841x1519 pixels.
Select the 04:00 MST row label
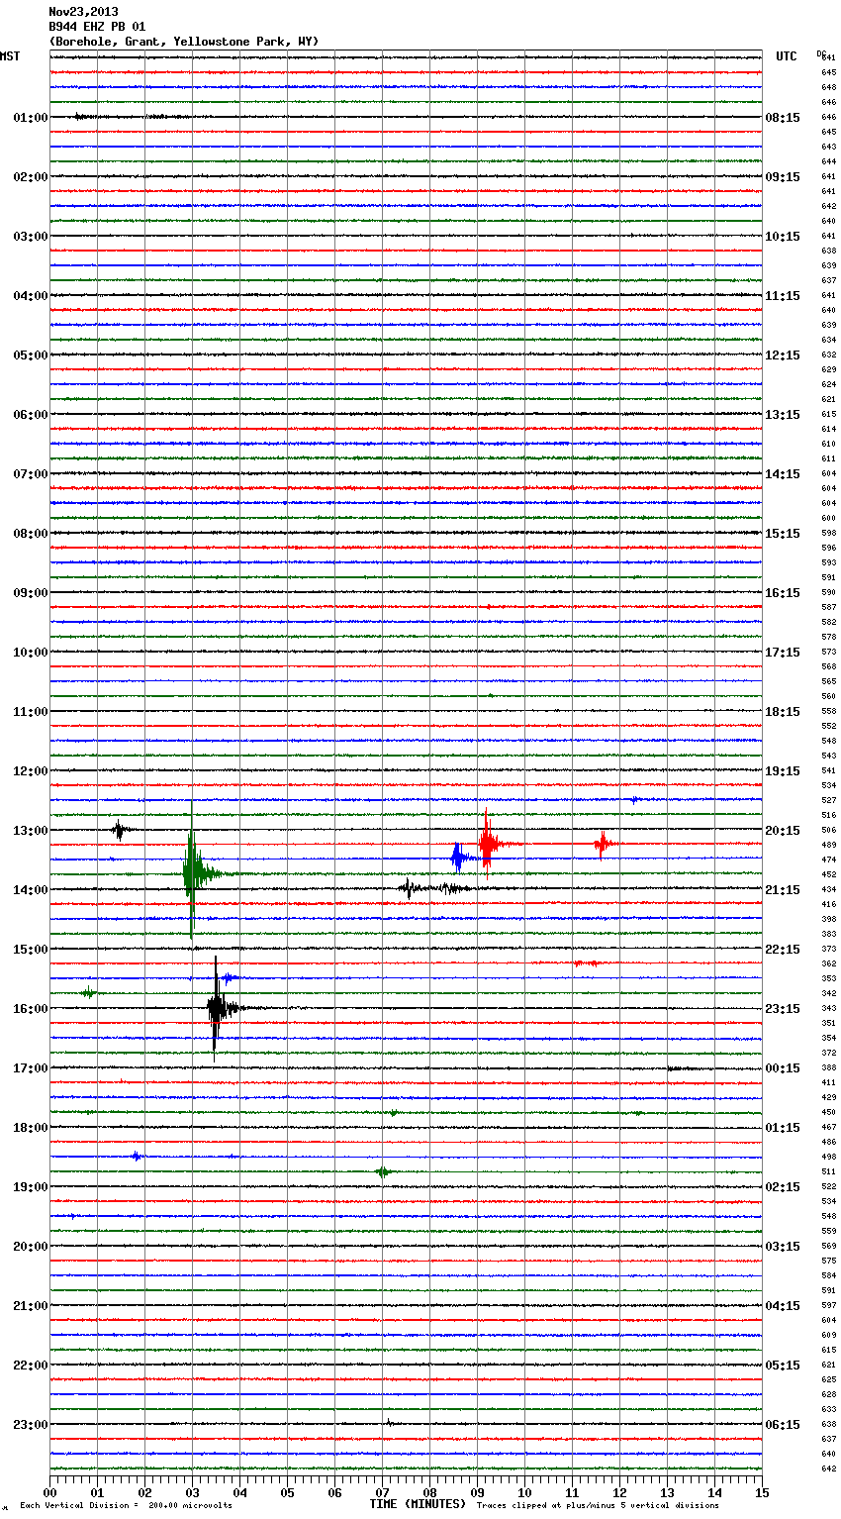click(30, 296)
